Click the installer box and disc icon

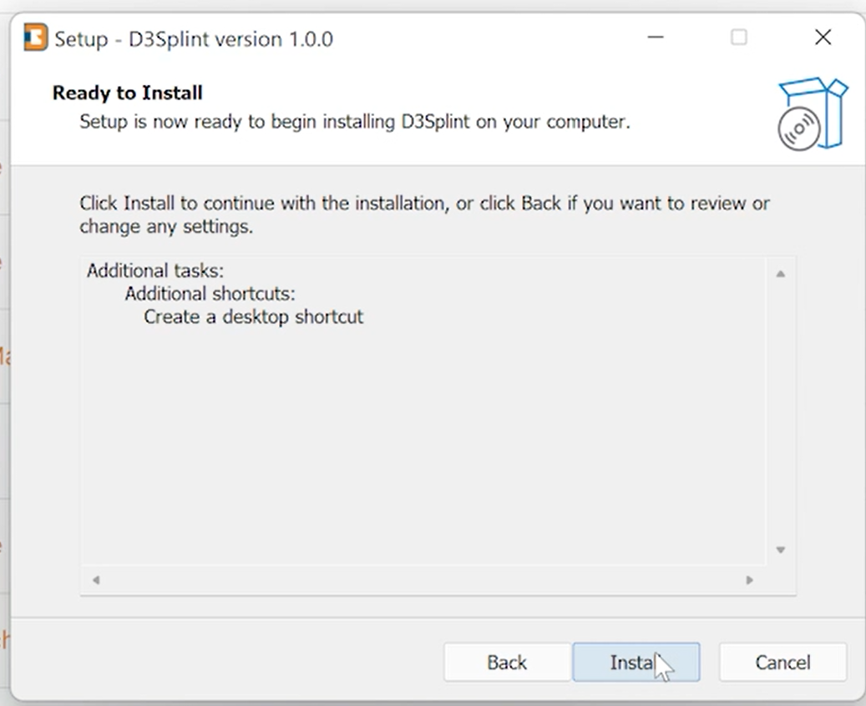812,113
